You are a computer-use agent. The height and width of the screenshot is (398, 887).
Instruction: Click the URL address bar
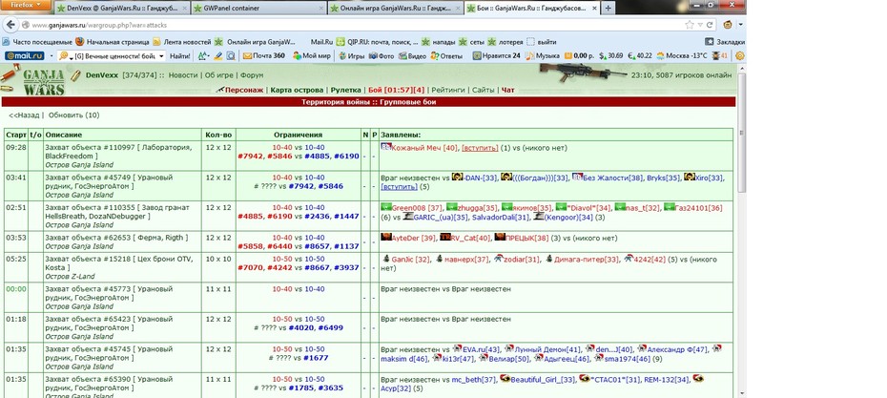[351, 25]
